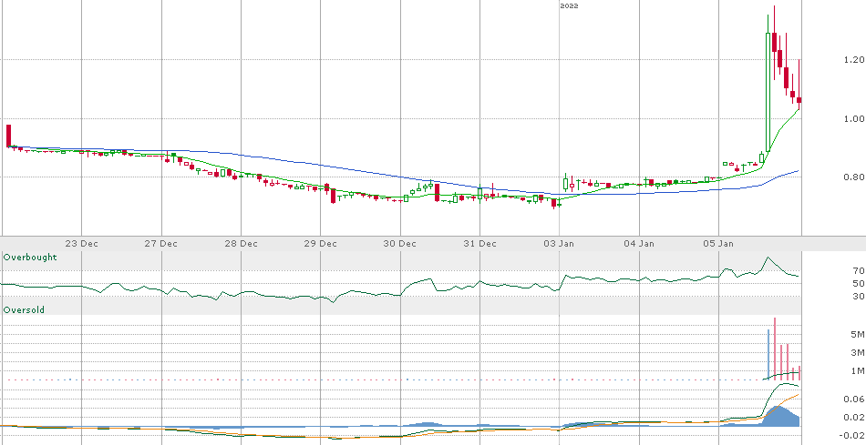Click the 29 Dec date label
866x445 pixels.
coord(321,243)
